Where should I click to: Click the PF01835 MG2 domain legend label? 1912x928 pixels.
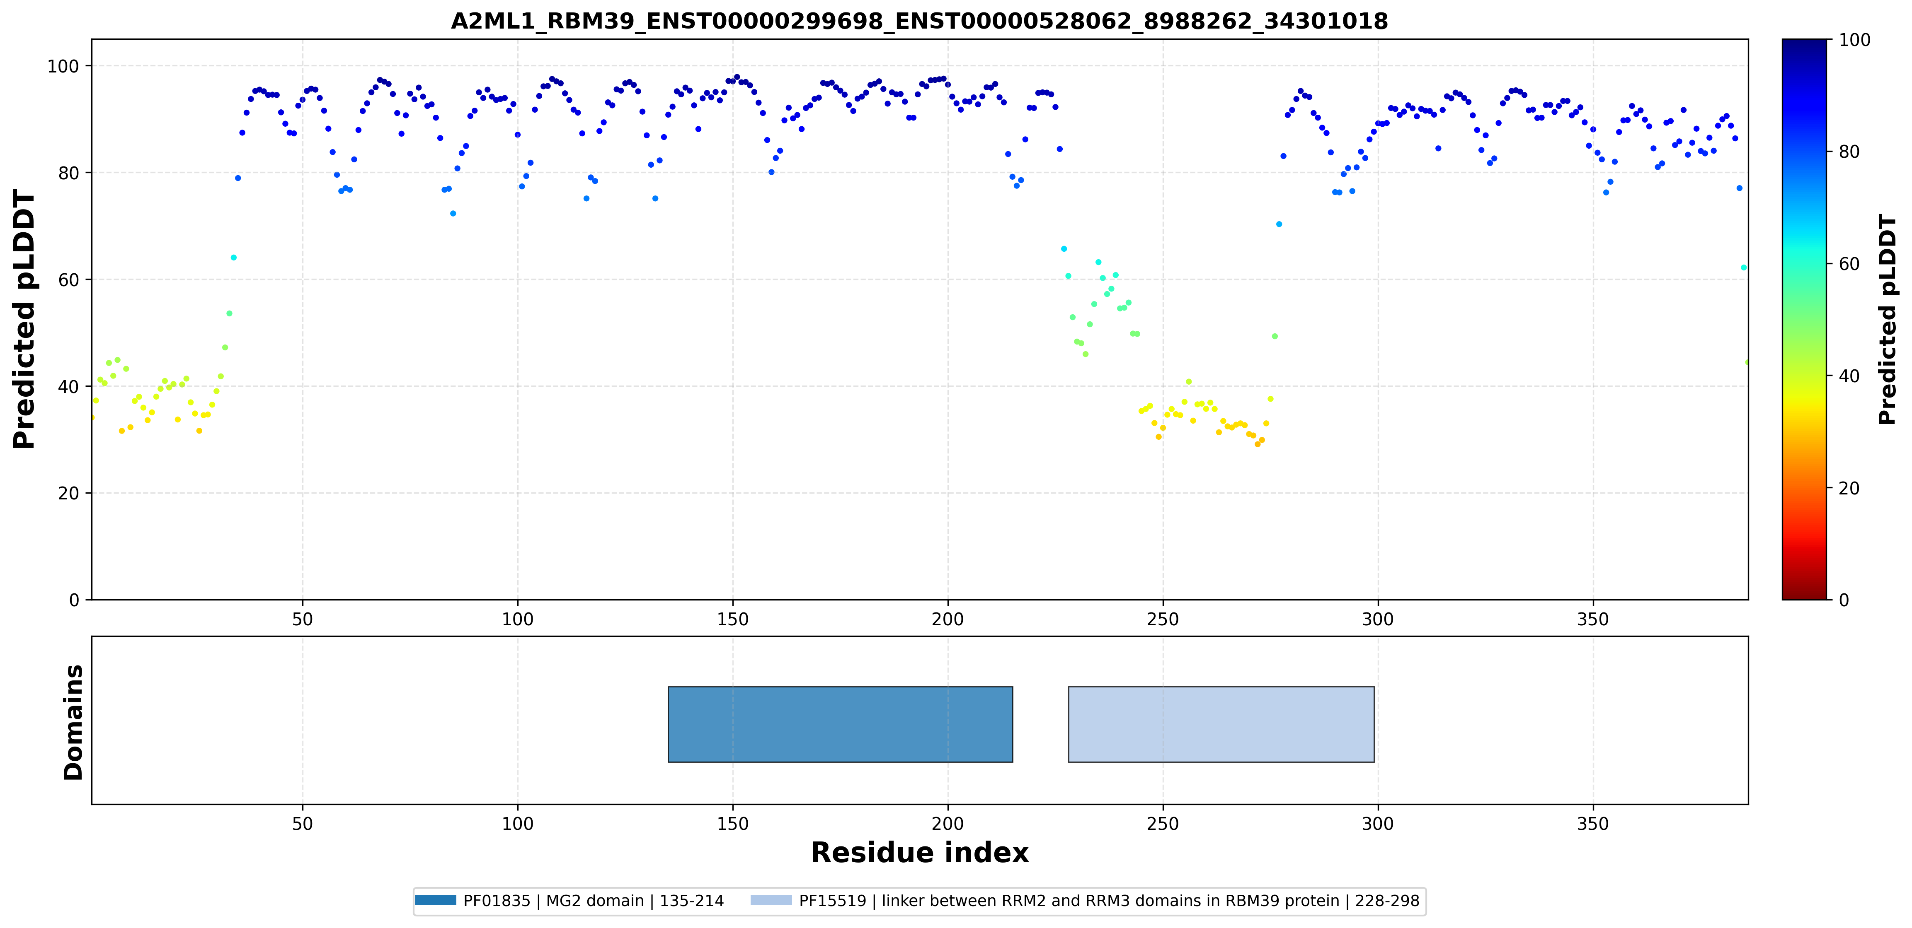[593, 901]
